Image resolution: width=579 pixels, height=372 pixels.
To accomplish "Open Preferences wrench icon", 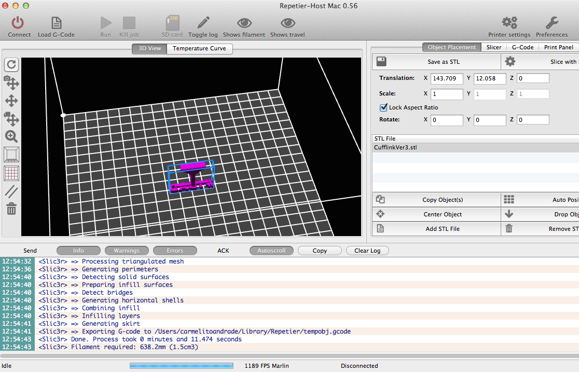I will (x=552, y=23).
